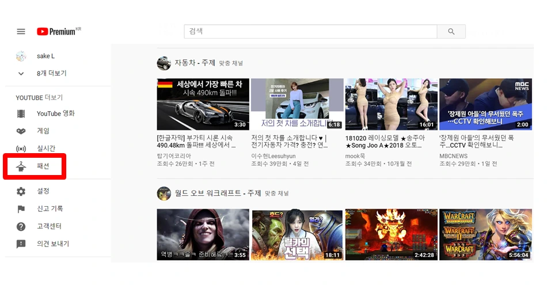This screenshot has width=547, height=285.
Task: Click the 8개 더보기 label
Action: click(52, 73)
